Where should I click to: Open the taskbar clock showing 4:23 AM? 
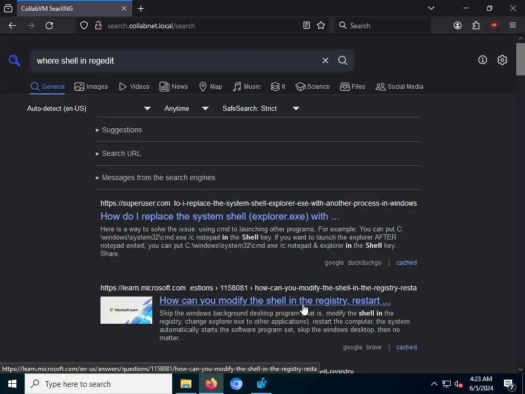tap(481, 384)
